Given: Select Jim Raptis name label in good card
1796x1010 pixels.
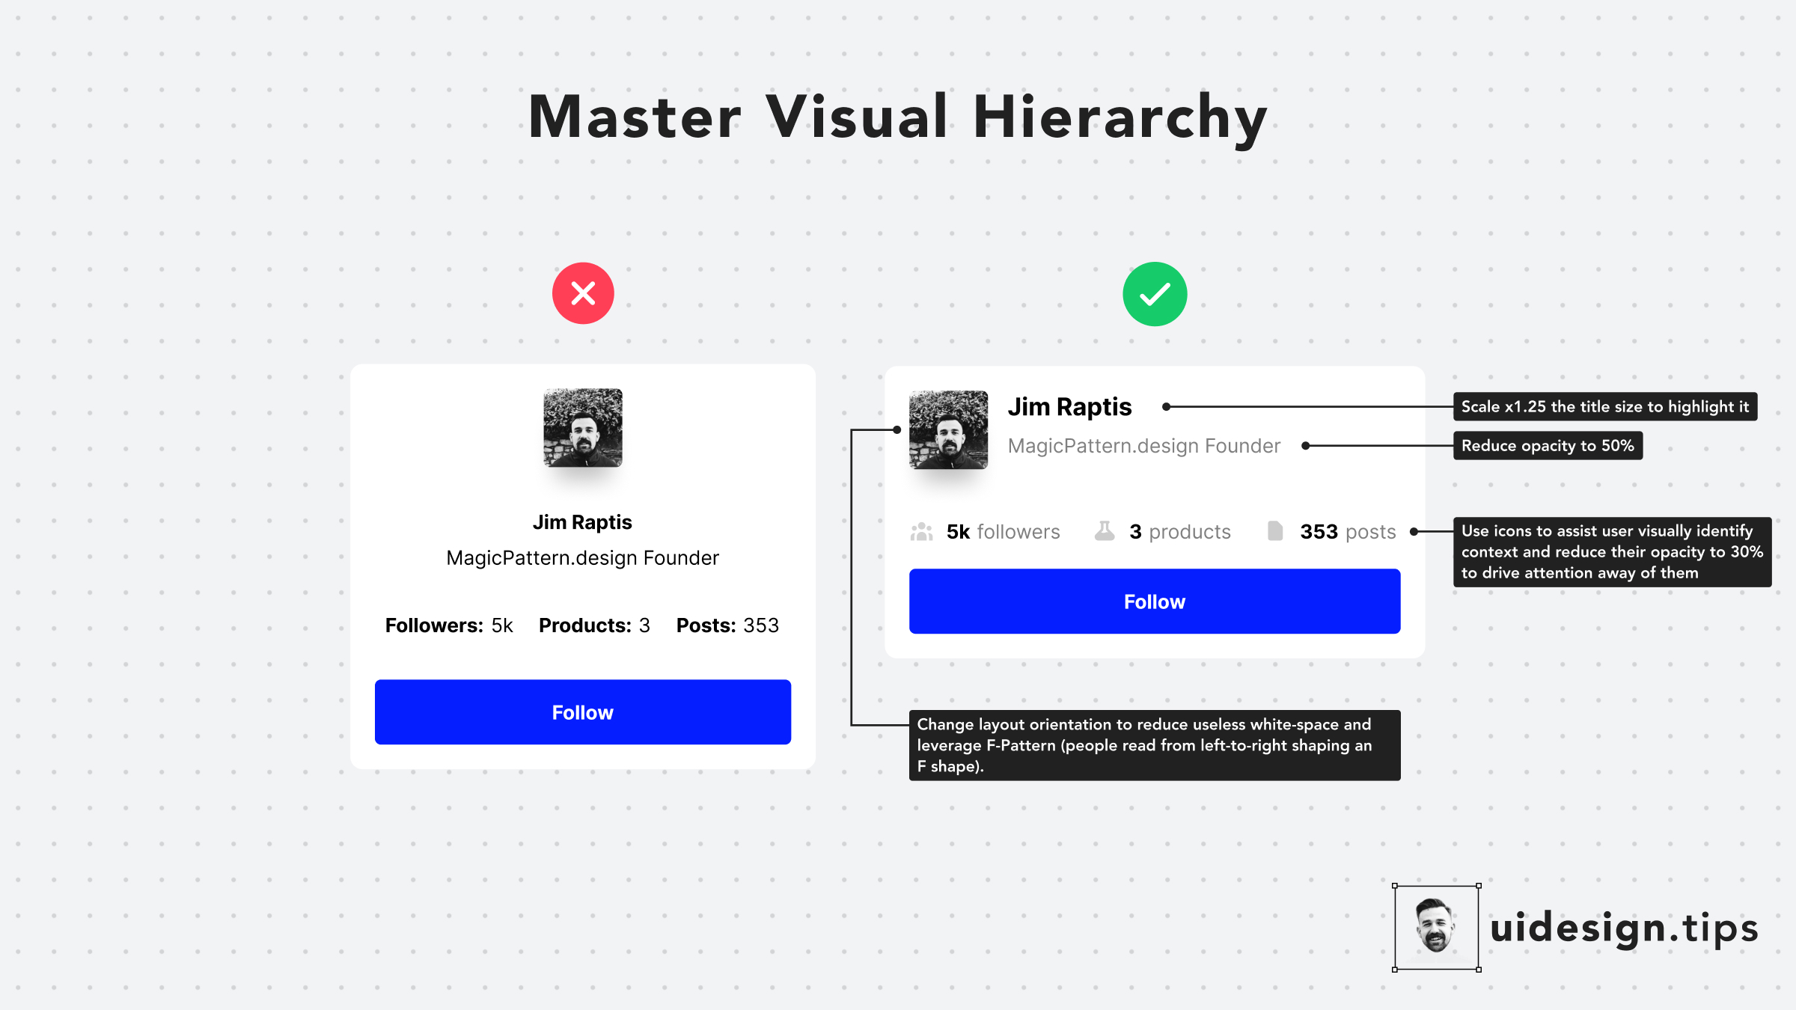Looking at the screenshot, I should click(x=1073, y=405).
